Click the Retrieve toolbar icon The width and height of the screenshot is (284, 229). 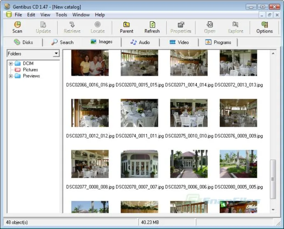72,25
